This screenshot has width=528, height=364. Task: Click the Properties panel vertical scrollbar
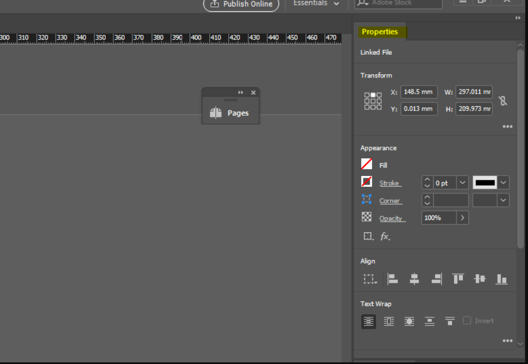pyautogui.click(x=520, y=148)
